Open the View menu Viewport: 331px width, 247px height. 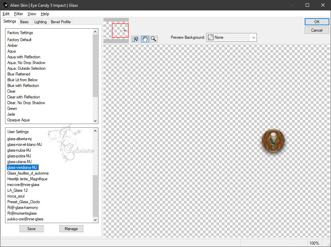(x=32, y=14)
